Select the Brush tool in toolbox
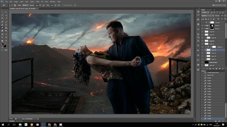Screen dimensions: 227x127 point(6,22)
